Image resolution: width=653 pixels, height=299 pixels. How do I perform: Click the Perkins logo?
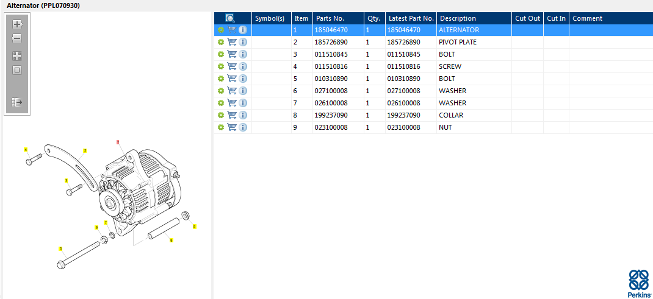(x=639, y=284)
